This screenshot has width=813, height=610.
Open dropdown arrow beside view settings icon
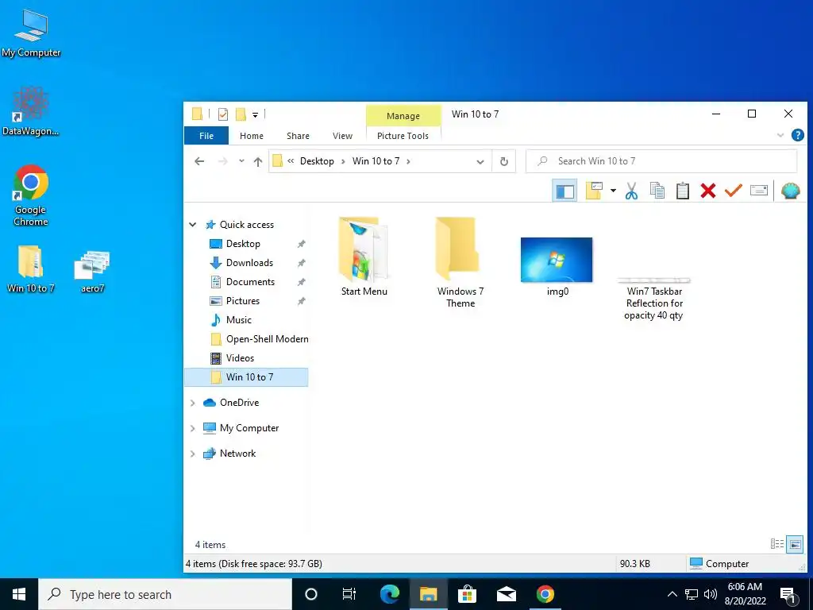(613, 191)
